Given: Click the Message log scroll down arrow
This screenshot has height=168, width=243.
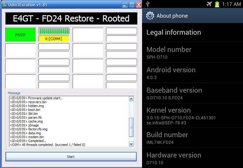Looking at the screenshot, I should pyautogui.click(x=131, y=144).
